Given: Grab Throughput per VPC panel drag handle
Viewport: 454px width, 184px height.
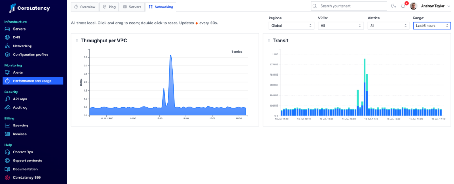Looking at the screenshot, I should (x=77, y=41).
